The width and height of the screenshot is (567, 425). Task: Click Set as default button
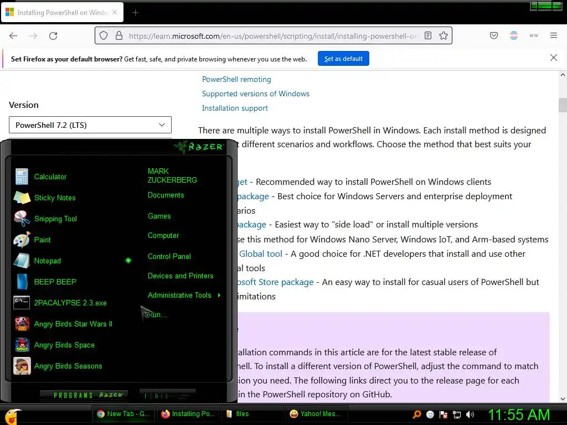pyautogui.click(x=343, y=59)
